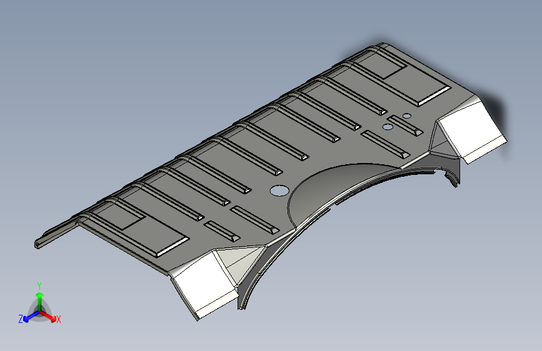542x351 pixels.
Task: Click the red X axis of the triad
Action: pos(48,316)
